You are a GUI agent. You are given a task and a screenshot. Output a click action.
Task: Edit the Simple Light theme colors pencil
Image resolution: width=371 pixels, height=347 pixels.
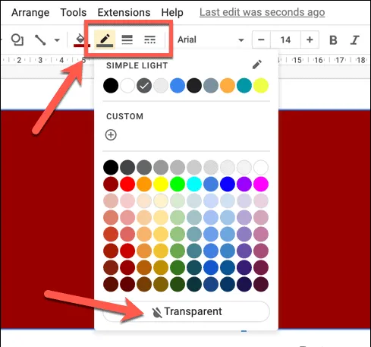257,65
